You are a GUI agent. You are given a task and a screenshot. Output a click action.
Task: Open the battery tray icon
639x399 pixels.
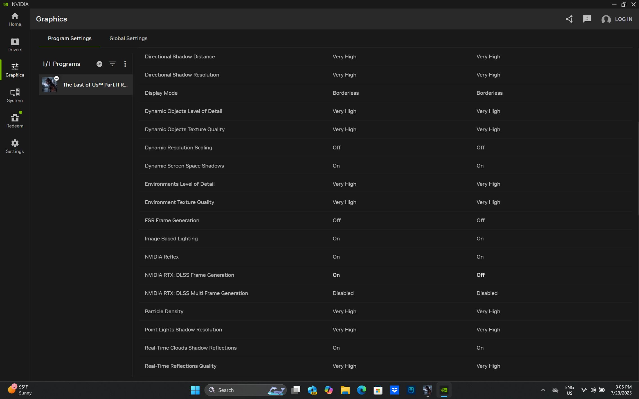(602, 390)
